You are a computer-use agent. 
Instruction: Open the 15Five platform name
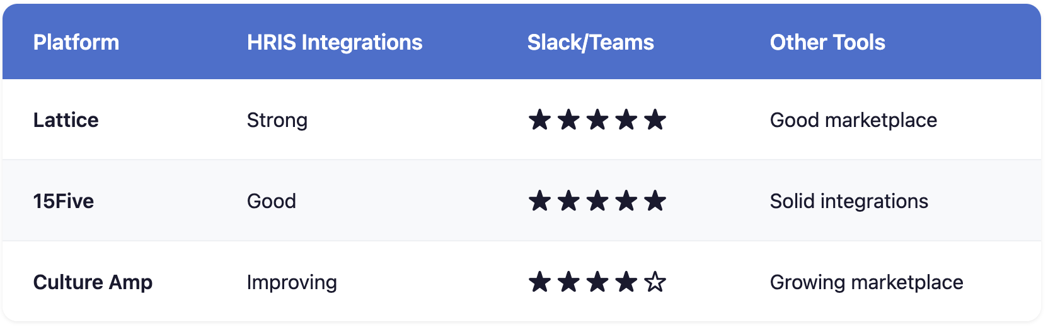(64, 201)
